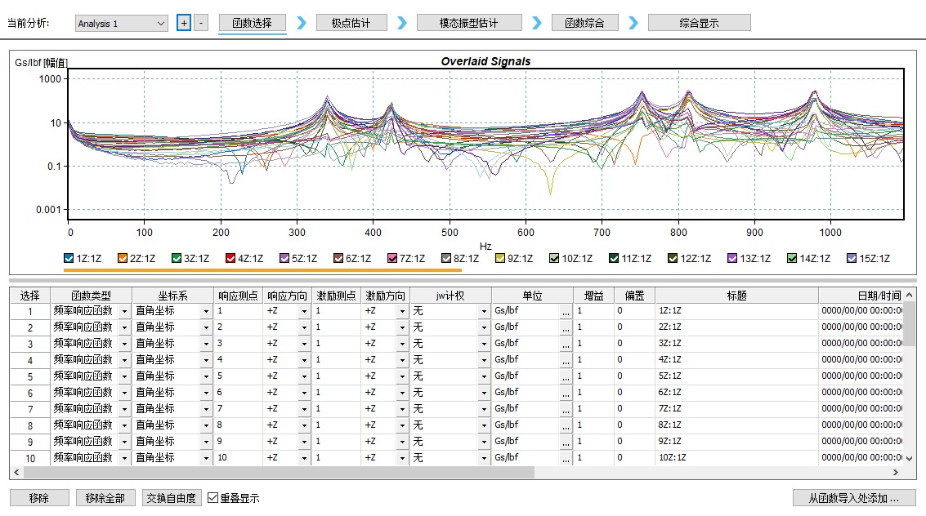Toggle the 8Z:1Z signal checkbox
926x516 pixels.
(446, 258)
